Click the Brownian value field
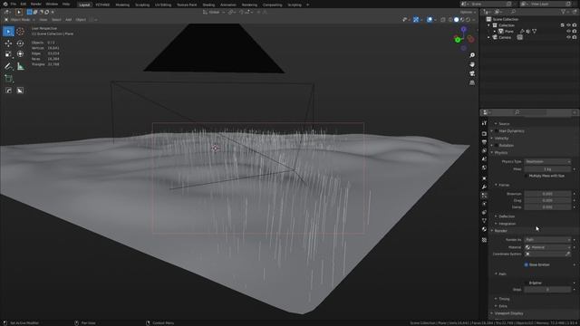 click(x=547, y=194)
